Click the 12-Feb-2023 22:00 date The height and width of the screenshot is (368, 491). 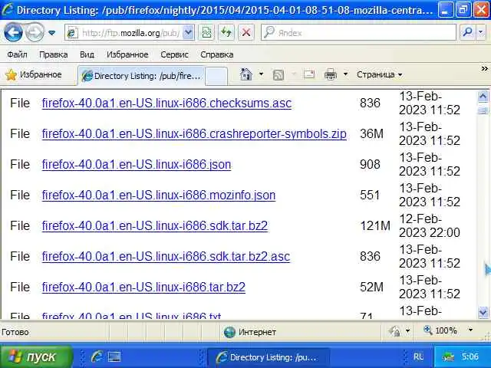pos(430,225)
